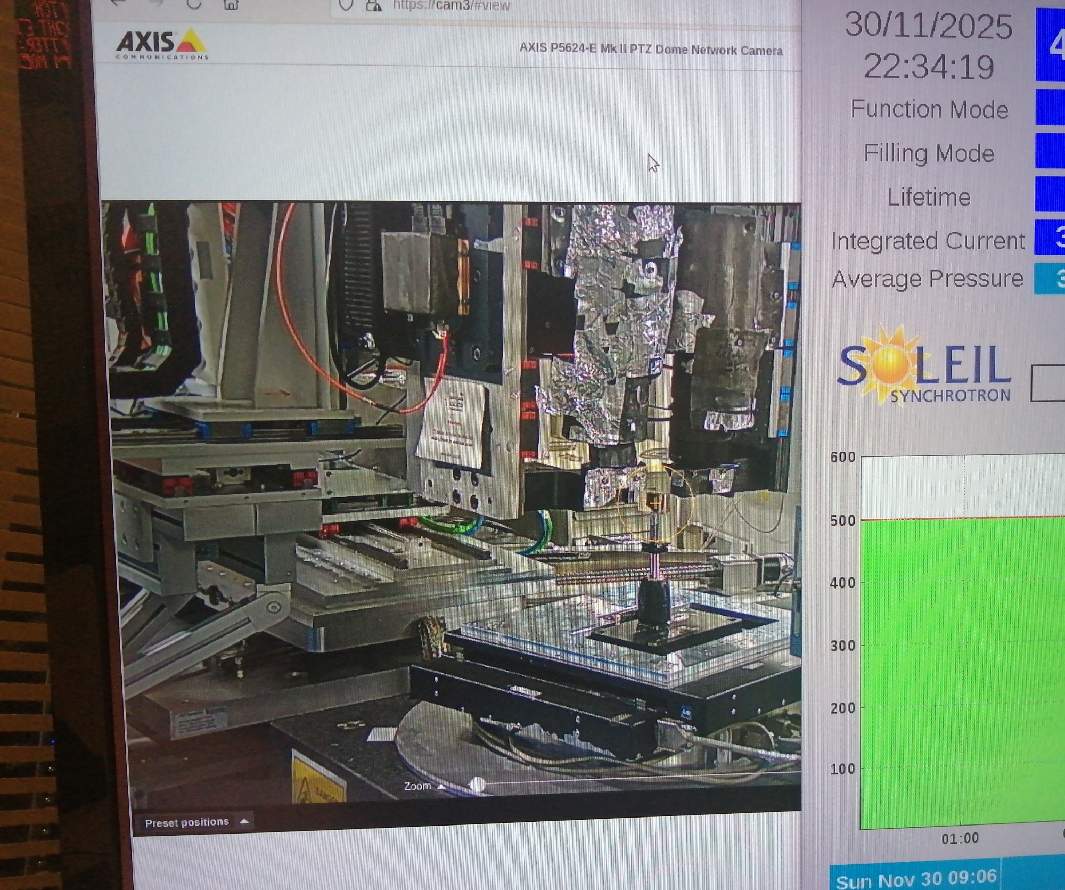
Task: Click the browser back arrow
Action: pyautogui.click(x=118, y=3)
